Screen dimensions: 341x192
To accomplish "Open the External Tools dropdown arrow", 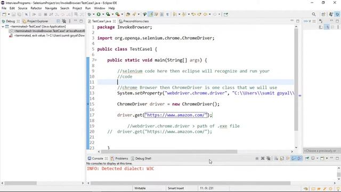I will click(122, 14).
